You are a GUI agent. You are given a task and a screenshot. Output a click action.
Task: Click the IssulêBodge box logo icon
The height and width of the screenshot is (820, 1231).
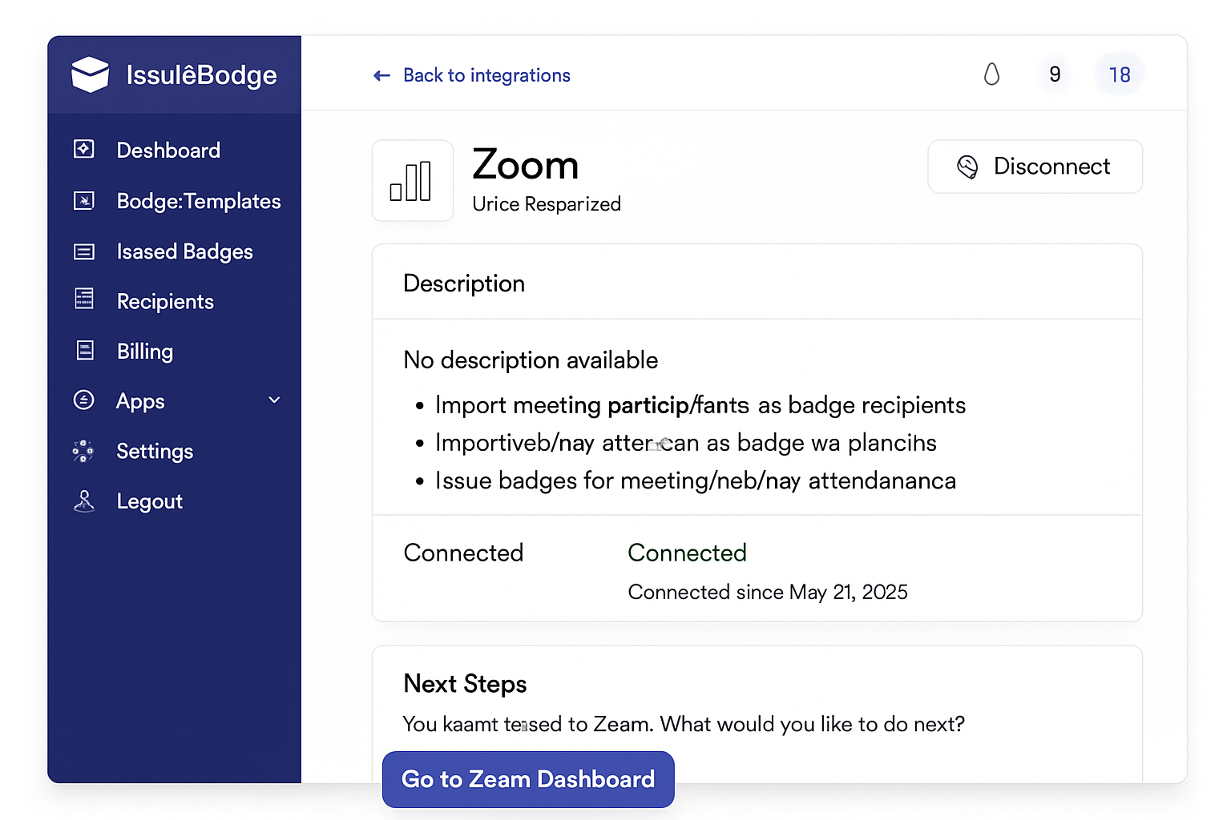[90, 74]
